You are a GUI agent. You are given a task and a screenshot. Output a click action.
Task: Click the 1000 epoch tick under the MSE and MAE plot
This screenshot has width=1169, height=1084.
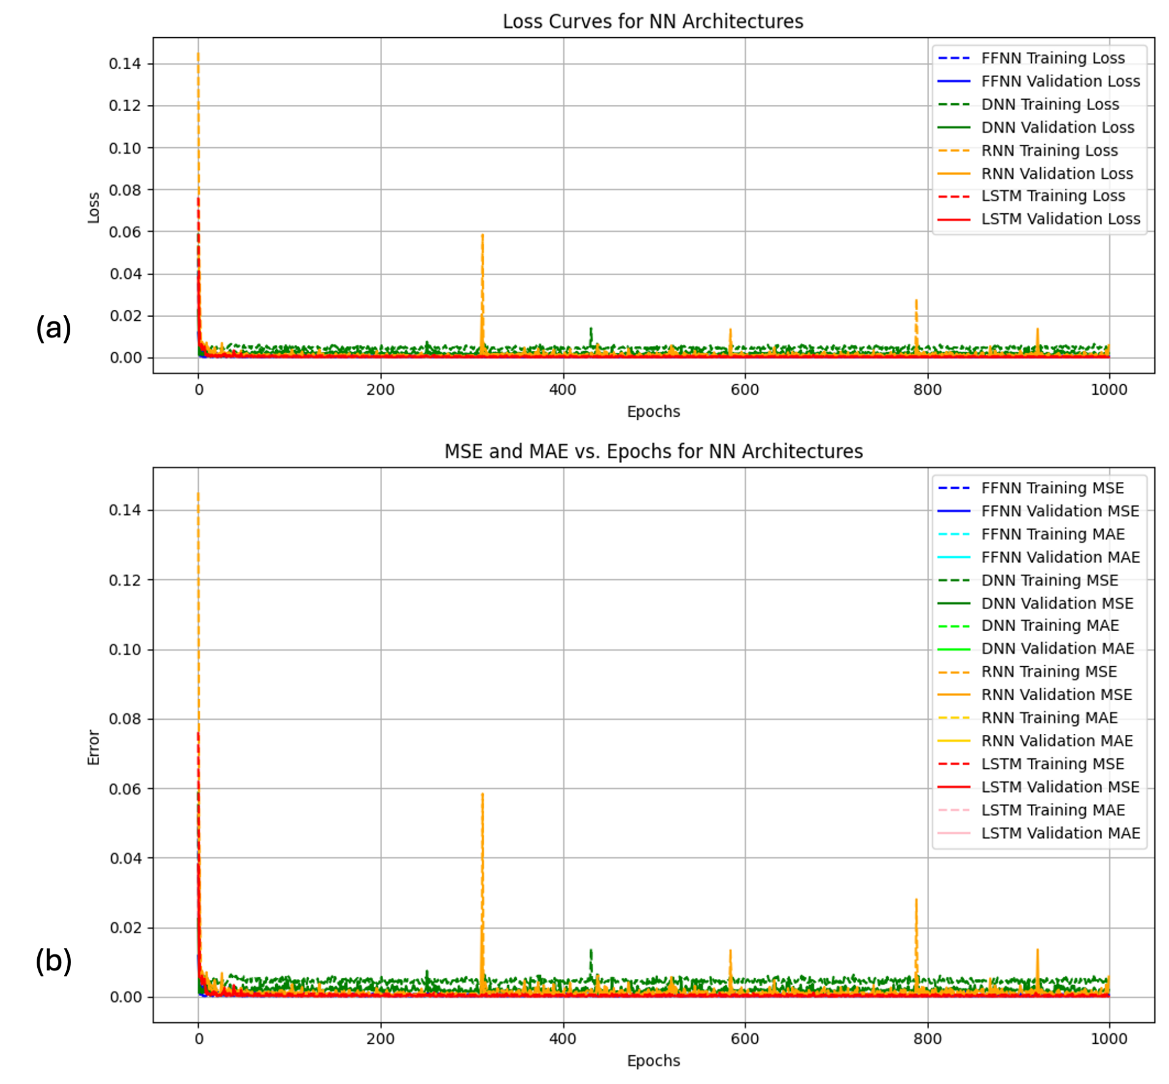pos(1109,1039)
